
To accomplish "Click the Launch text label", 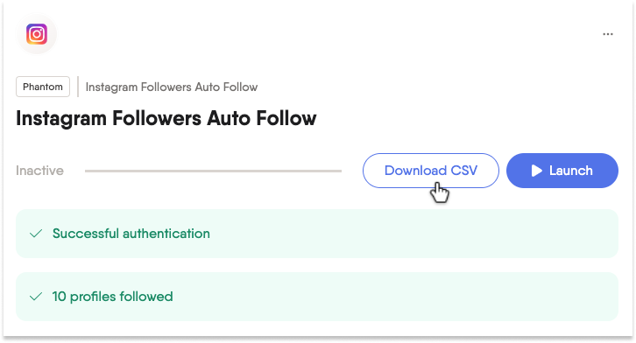I will (570, 171).
